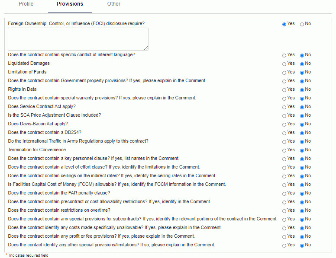
Task: Choose Yes for other special provisions/limitations
Action: click(284, 245)
